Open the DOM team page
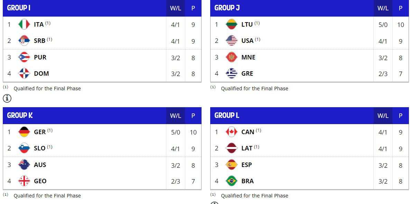 click(x=41, y=74)
